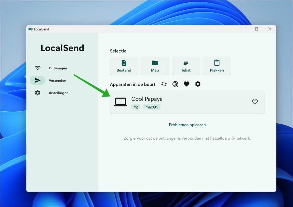Minimize the LocalSend window
This screenshot has width=293, height=207.
coord(244,29)
